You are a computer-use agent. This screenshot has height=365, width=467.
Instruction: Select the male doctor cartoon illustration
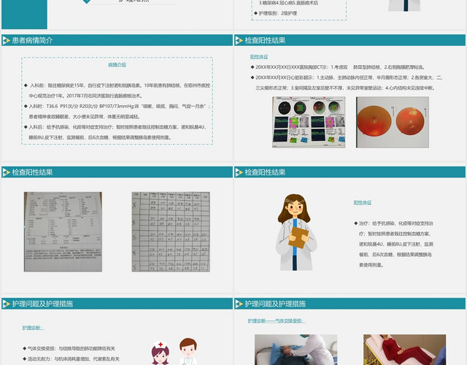coord(188,352)
